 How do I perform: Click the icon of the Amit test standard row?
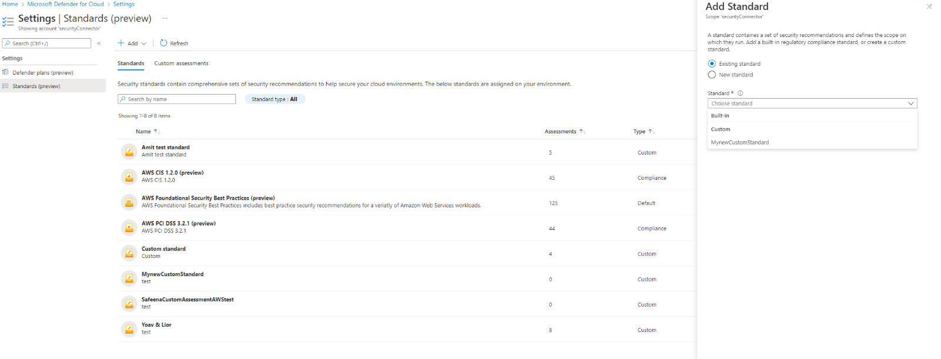(x=129, y=152)
